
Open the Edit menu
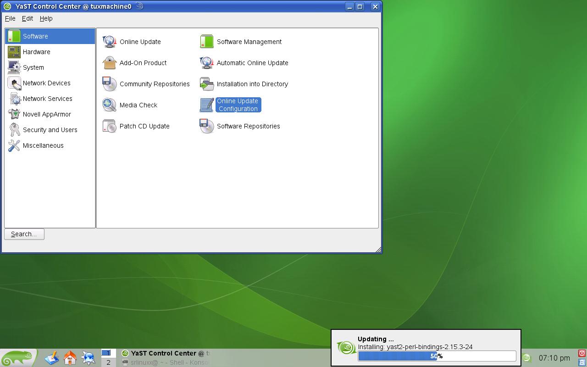(x=28, y=18)
